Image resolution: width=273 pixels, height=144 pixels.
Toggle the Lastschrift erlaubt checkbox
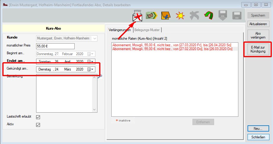click(x=38, y=117)
